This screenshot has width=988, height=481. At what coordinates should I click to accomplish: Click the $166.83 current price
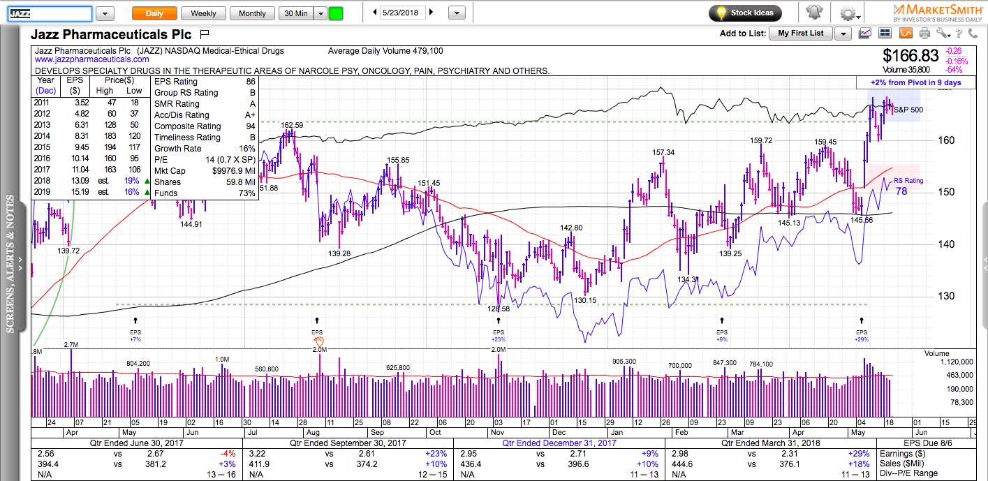pyautogui.click(x=910, y=56)
